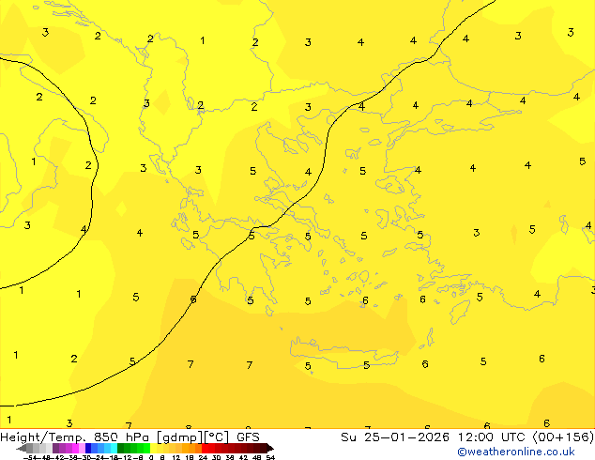
Task: Click the "Su 25-01-2026" date text
Action: click(395, 437)
